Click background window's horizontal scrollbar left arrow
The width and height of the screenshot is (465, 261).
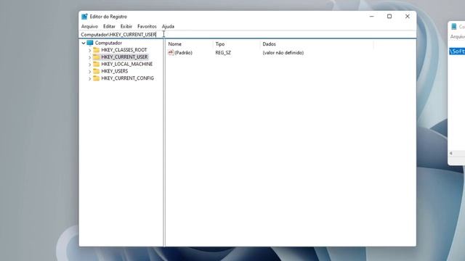tap(450, 153)
